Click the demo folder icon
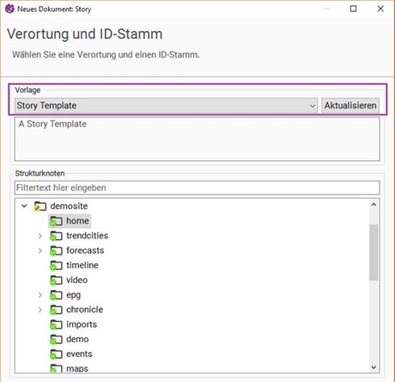 click(56, 340)
